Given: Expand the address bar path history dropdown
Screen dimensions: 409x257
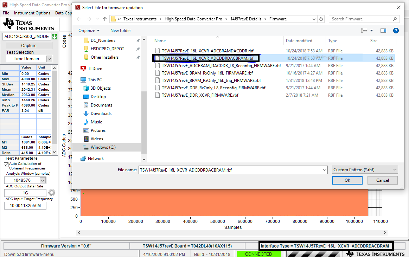Looking at the screenshot, I should (x=314, y=19).
